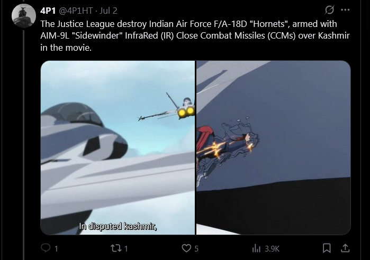Click the post text about F/A-18D Hornets
Screen dimensions: 370x260
point(195,36)
